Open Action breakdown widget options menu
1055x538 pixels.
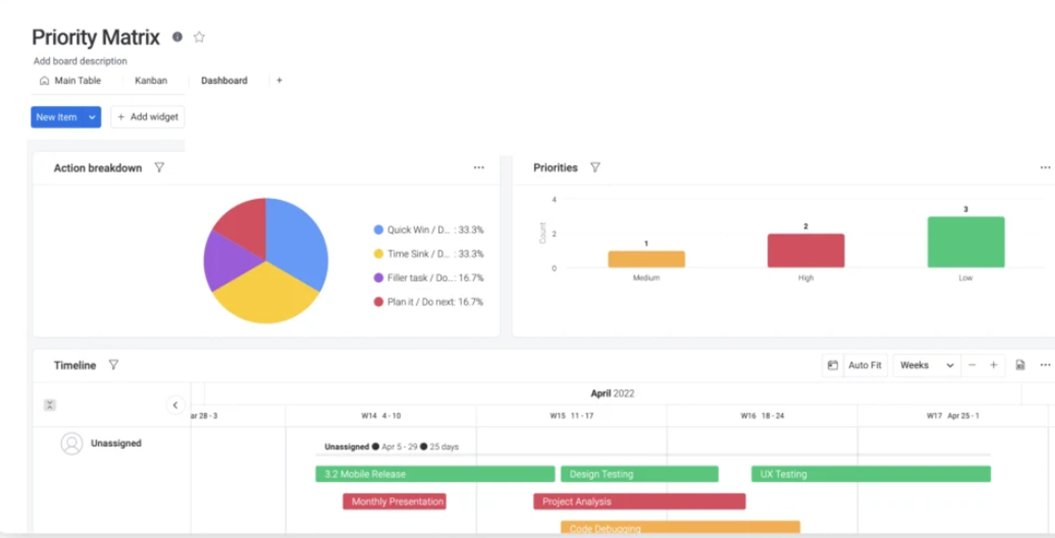coord(479,168)
